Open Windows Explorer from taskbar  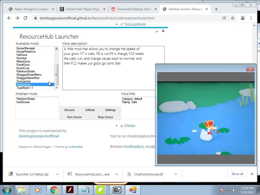click(x=22, y=190)
